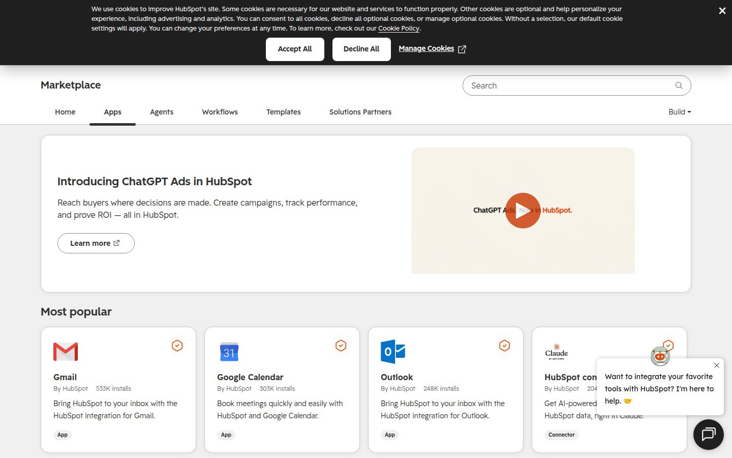Image resolution: width=732 pixels, height=458 pixels.
Task: Open the Manage Cookies link
Action: coord(432,49)
